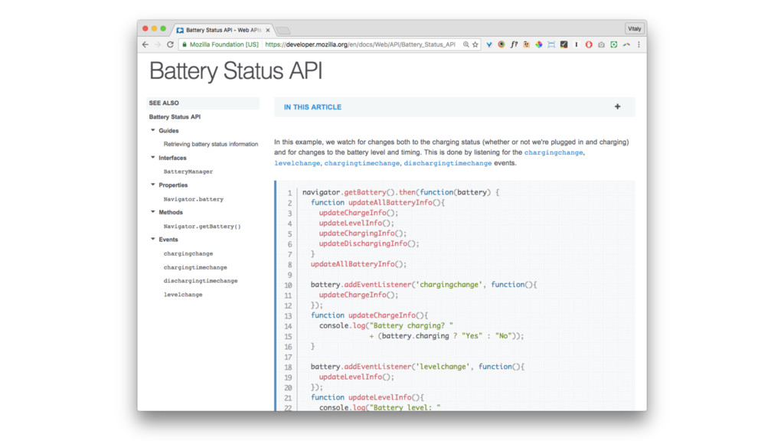Open Navigator.getBattery() method link
This screenshot has width=784, height=441.
[202, 226]
